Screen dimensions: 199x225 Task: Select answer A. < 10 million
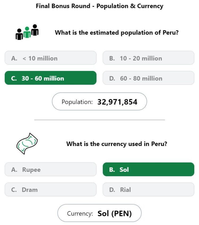click(x=50, y=58)
